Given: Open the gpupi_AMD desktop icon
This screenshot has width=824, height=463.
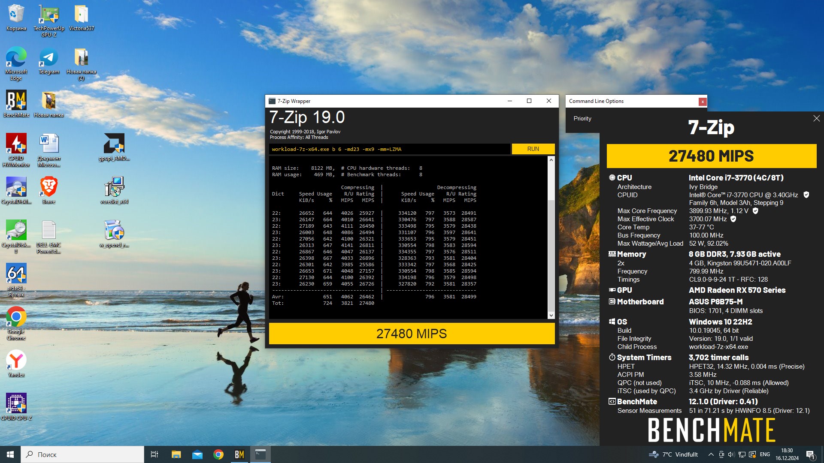Looking at the screenshot, I should coord(114,147).
